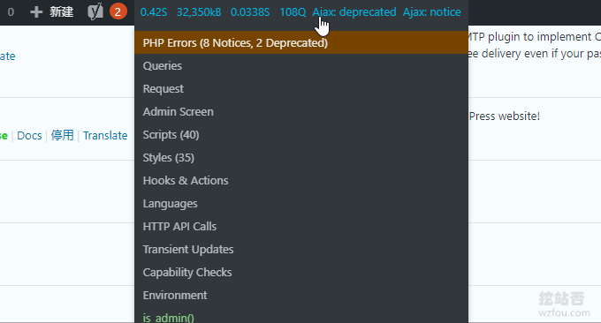Select Transient Updates menu item
Screen dimensions: 601x323
pos(300,249)
